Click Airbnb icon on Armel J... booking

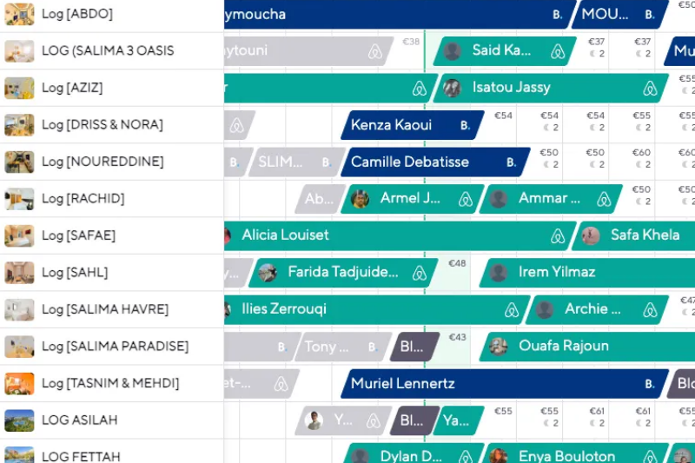(466, 200)
